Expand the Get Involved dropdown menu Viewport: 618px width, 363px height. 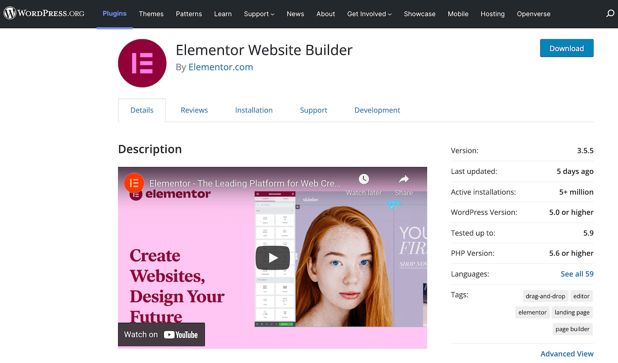369,14
